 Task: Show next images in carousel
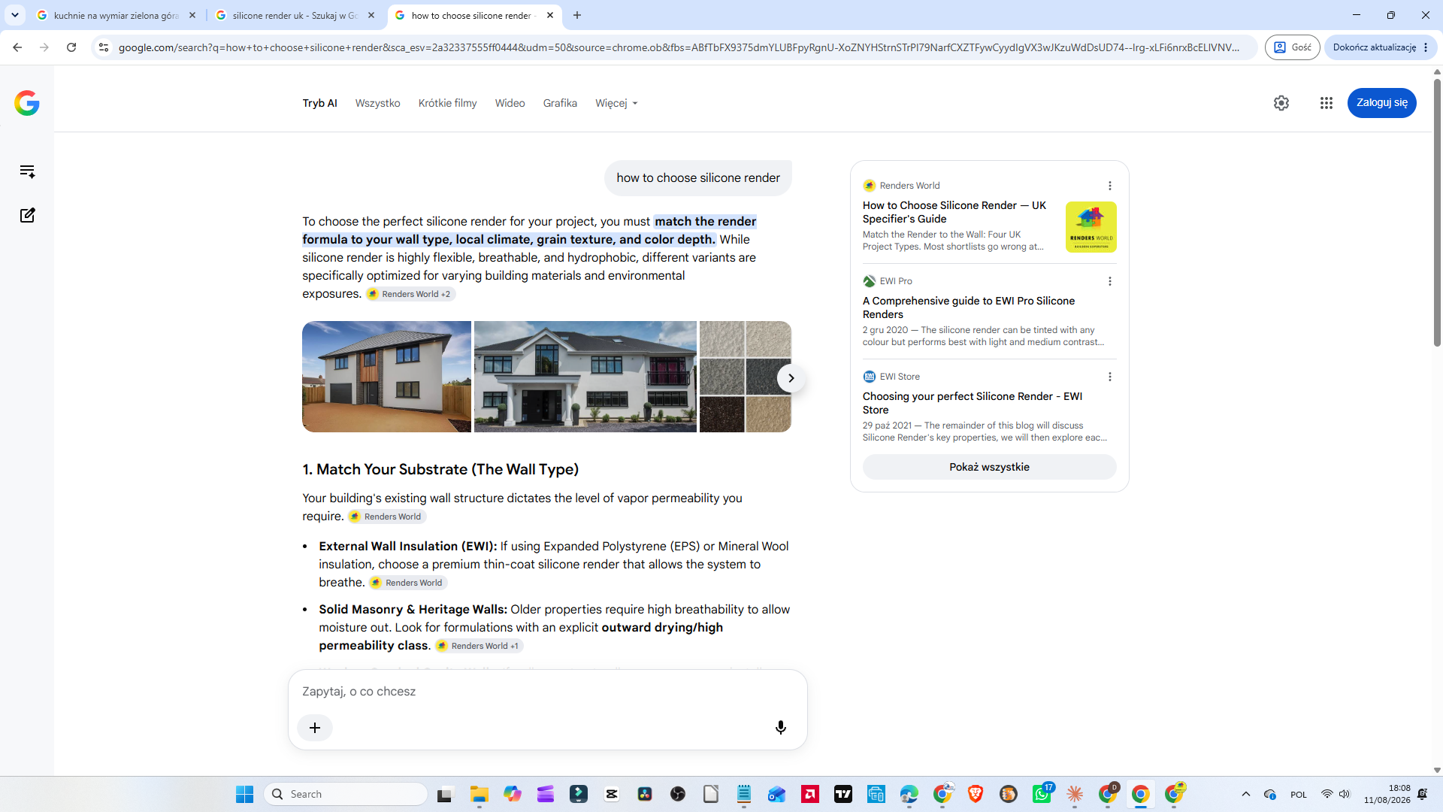[x=791, y=378]
